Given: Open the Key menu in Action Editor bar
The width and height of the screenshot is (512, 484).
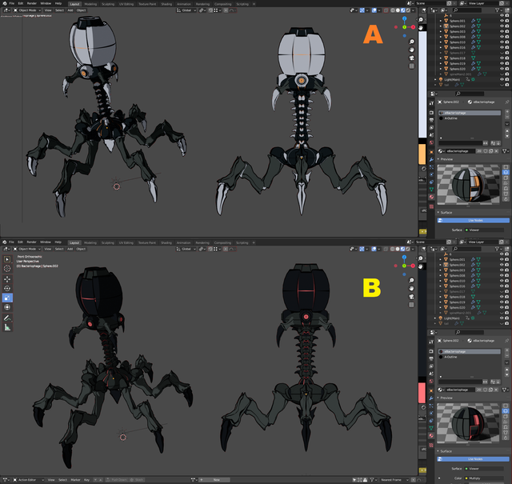Looking at the screenshot, I should (86, 480).
